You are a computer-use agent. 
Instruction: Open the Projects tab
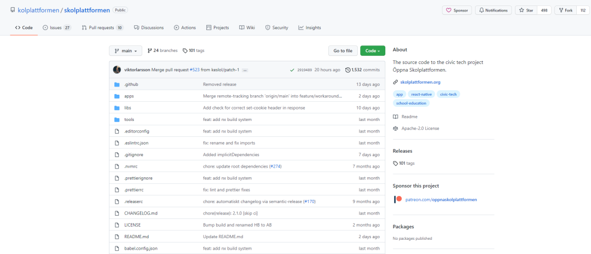[217, 27]
